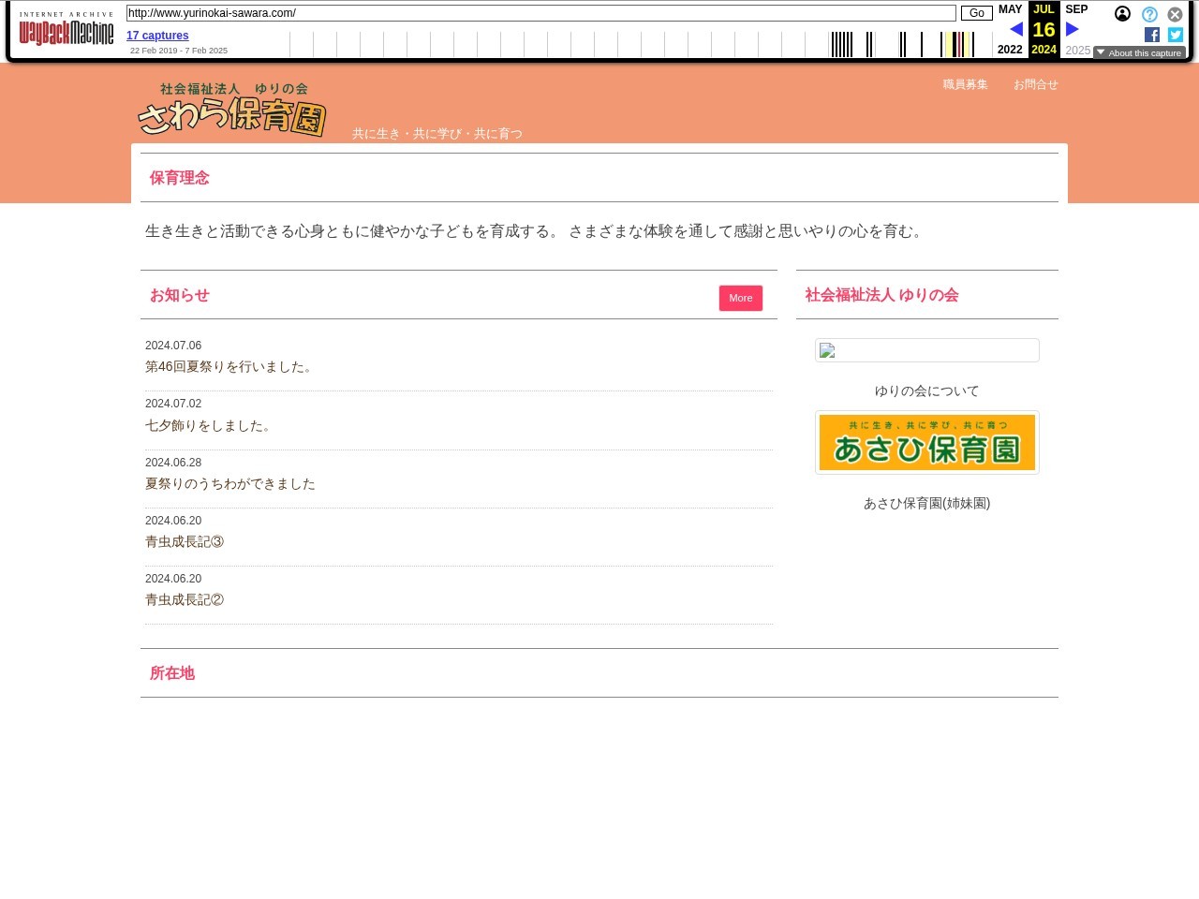Select 2022 in the capture timeline

(x=1010, y=50)
